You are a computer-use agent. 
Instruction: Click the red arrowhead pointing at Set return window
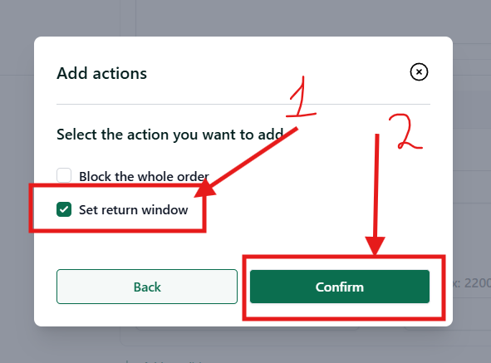(x=205, y=188)
